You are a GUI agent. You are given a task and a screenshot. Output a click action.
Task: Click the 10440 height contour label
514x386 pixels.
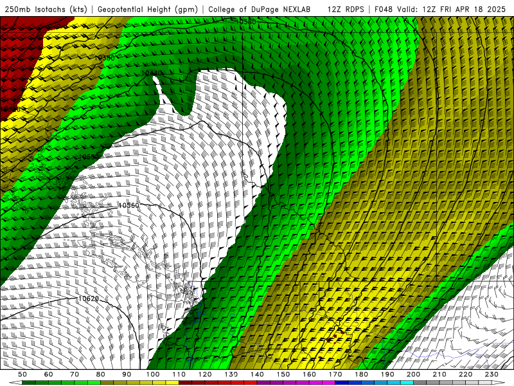(x=152, y=73)
